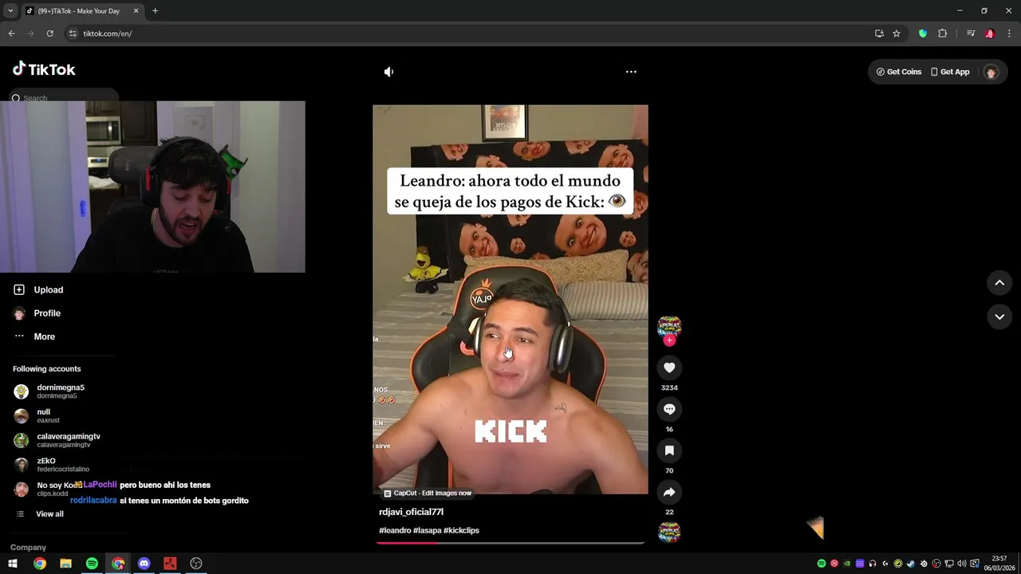The image size is (1021, 574).
Task: Click the #lasapa hashtag
Action: coord(427,530)
